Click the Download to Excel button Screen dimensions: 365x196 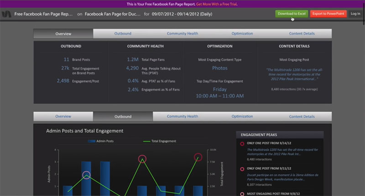click(291, 14)
